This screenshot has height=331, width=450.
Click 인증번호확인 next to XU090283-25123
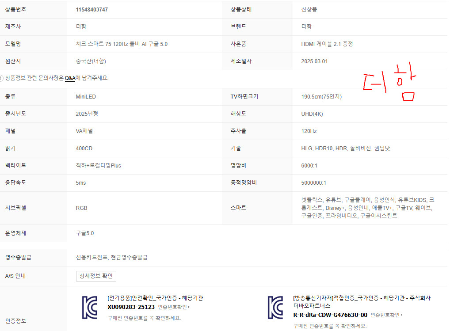(174, 307)
